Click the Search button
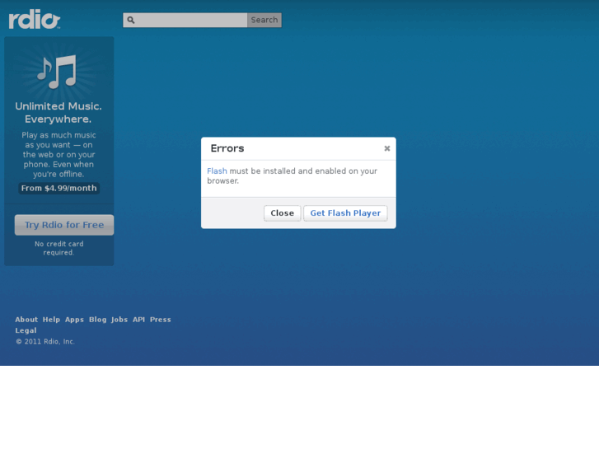 264,20
